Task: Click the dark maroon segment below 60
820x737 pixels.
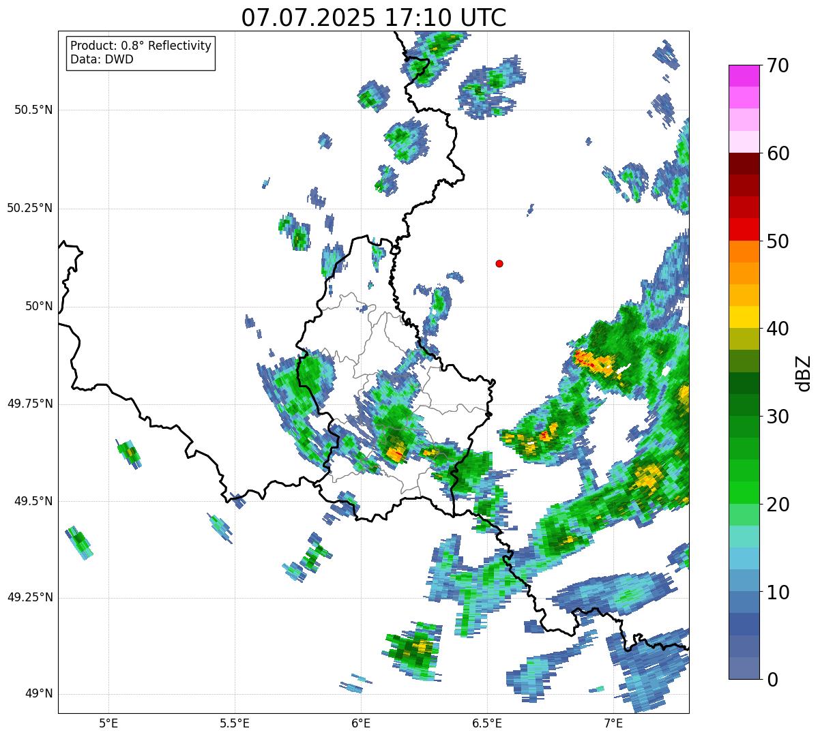Action: click(x=744, y=164)
